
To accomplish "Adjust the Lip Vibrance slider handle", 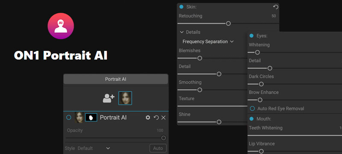I will pyautogui.click(x=261, y=151).
